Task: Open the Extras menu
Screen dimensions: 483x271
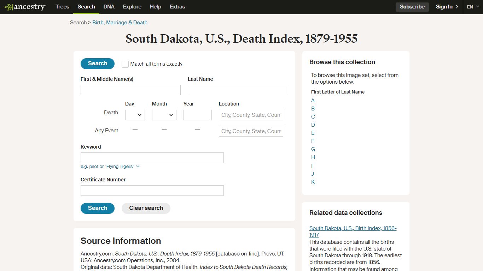Action: point(177,7)
